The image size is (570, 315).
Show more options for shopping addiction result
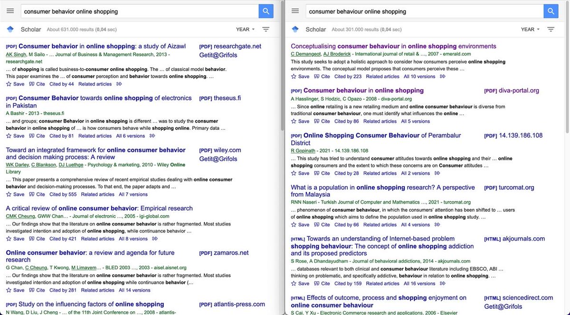(443, 283)
